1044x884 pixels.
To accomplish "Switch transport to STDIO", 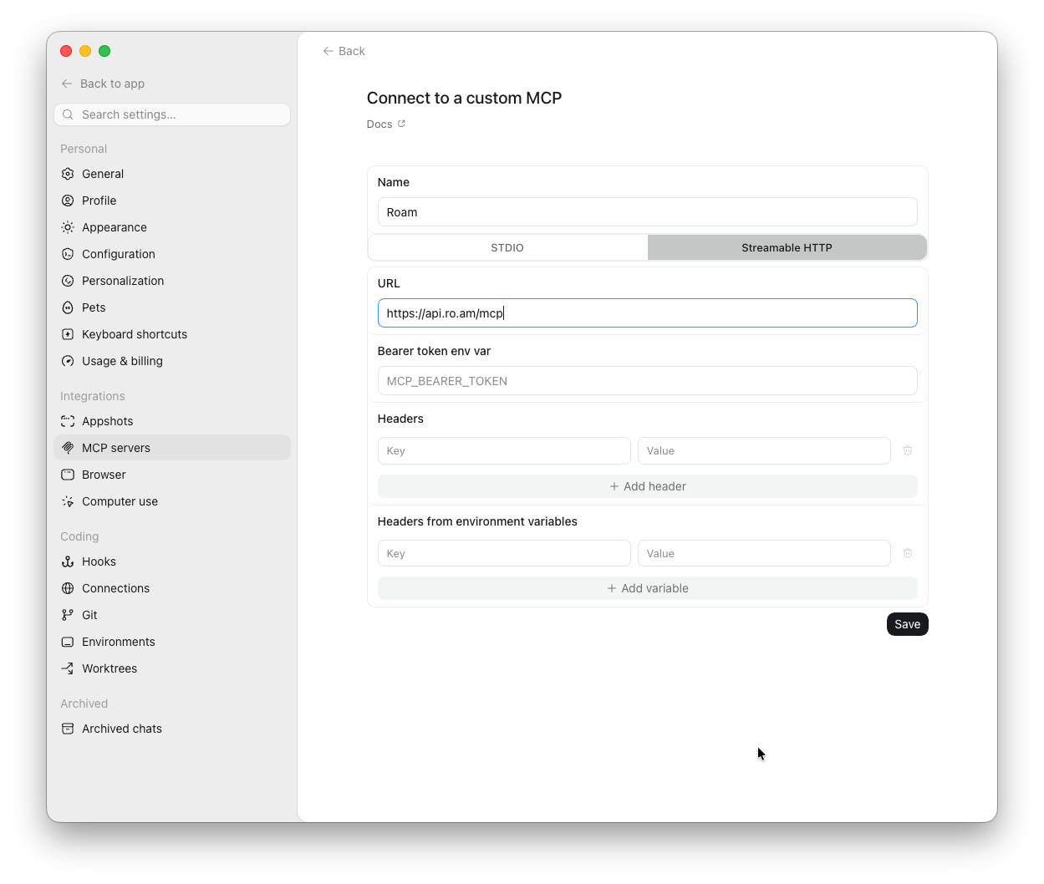I will tap(507, 247).
